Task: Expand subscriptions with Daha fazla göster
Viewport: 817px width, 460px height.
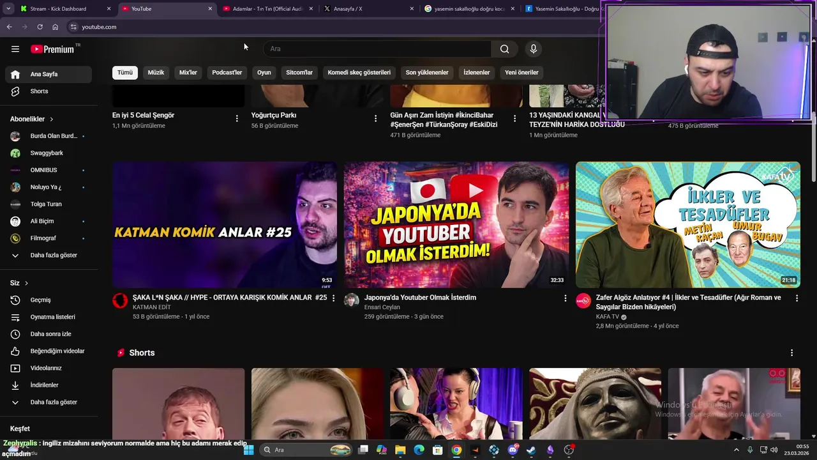Action: pyautogui.click(x=49, y=256)
